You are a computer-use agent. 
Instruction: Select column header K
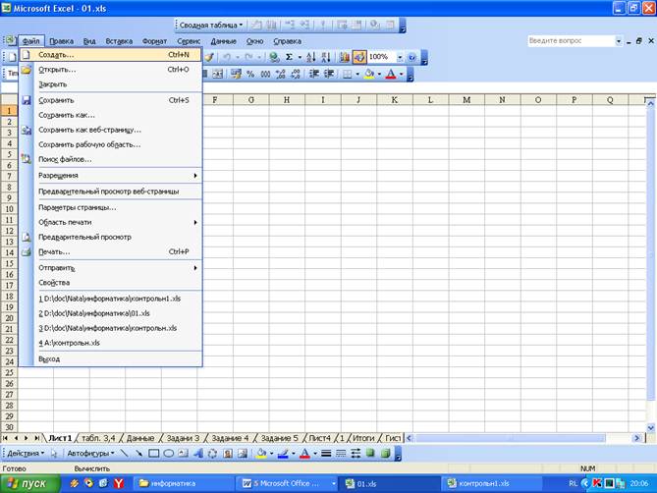(394, 100)
